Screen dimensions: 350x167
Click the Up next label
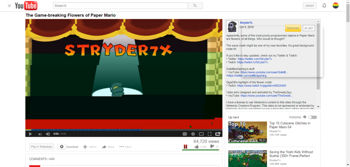click(x=233, y=117)
